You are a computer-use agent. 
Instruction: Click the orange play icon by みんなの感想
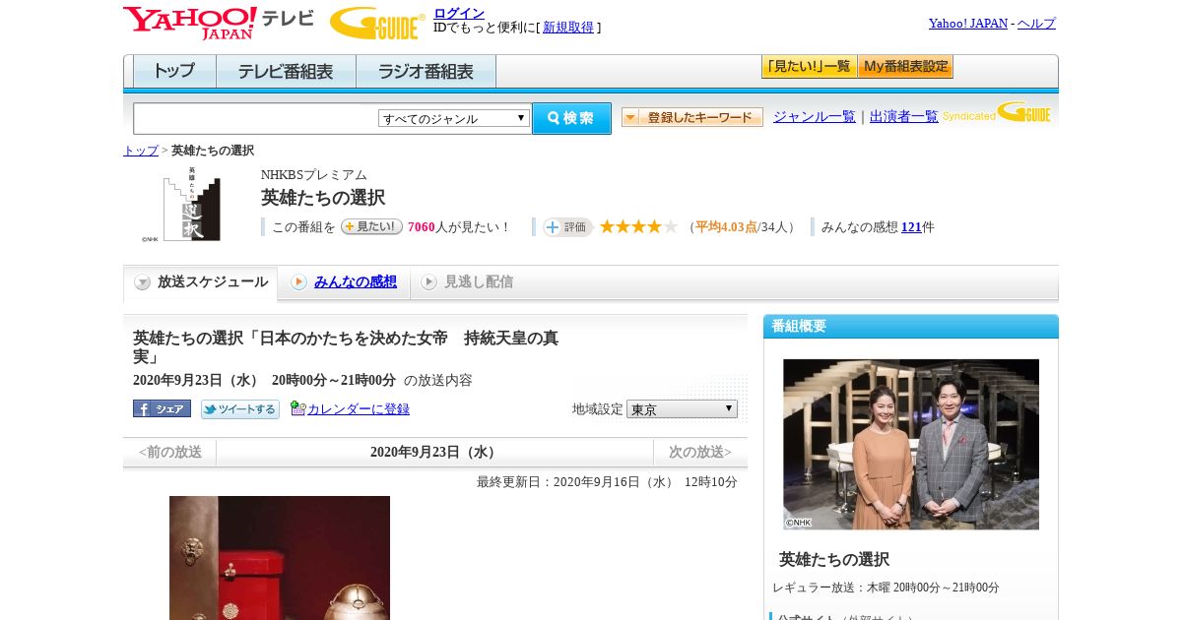coord(298,282)
